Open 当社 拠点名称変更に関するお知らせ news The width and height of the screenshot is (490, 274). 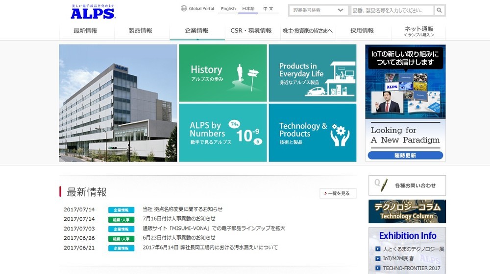(182, 209)
